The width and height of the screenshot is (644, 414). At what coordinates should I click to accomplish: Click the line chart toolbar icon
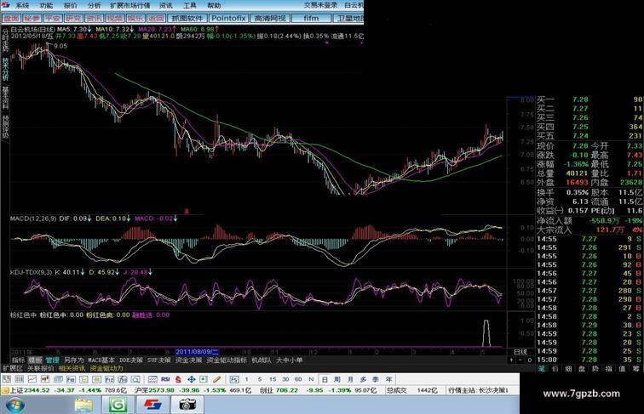point(32,379)
